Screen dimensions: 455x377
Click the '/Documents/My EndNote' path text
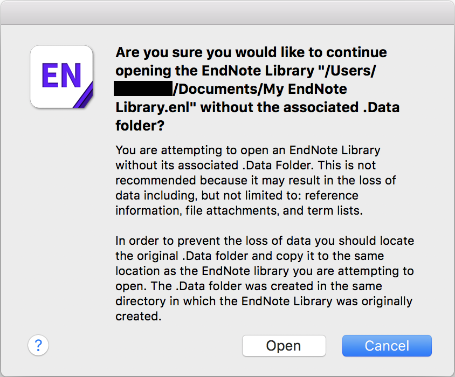click(260, 89)
